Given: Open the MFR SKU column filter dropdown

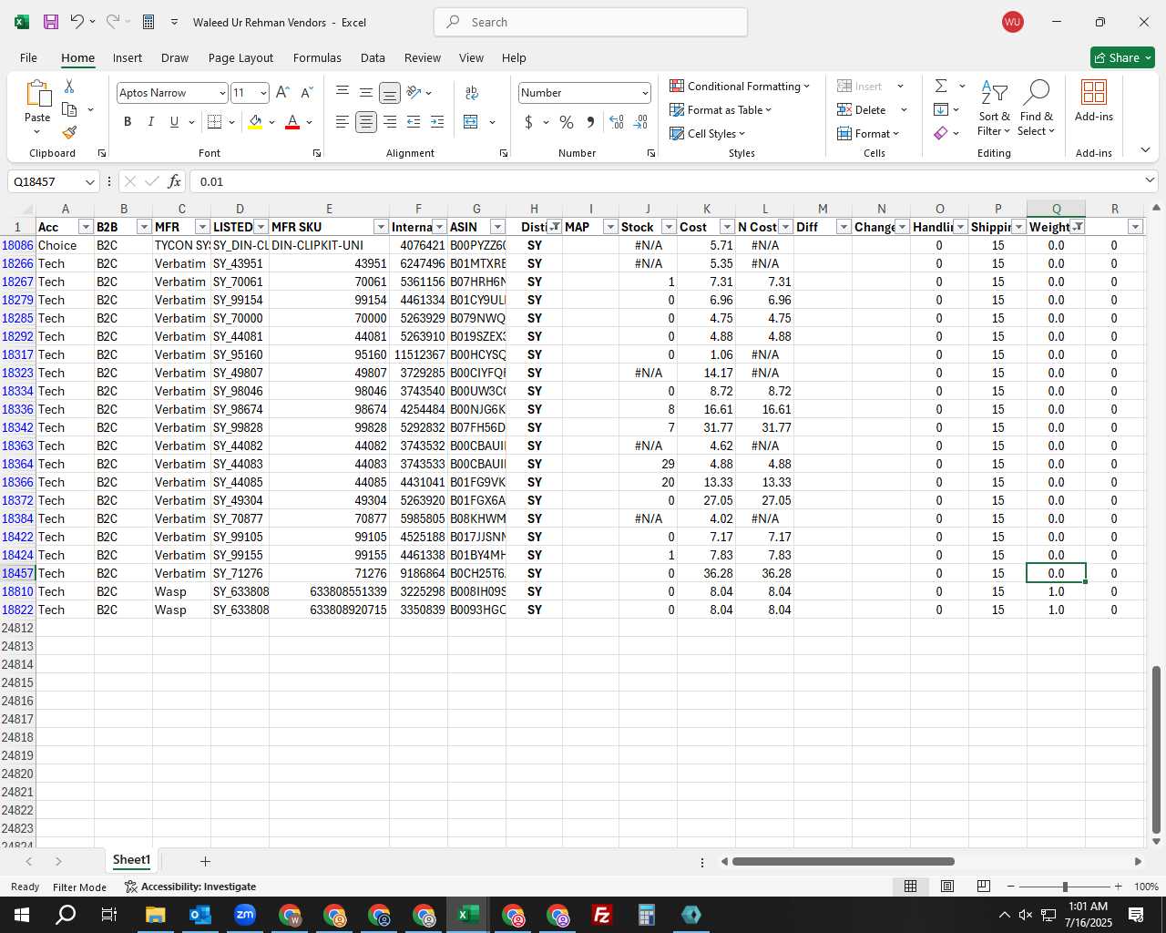Looking at the screenshot, I should coord(381,227).
